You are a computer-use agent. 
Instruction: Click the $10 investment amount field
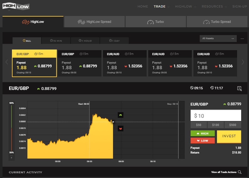(216, 115)
